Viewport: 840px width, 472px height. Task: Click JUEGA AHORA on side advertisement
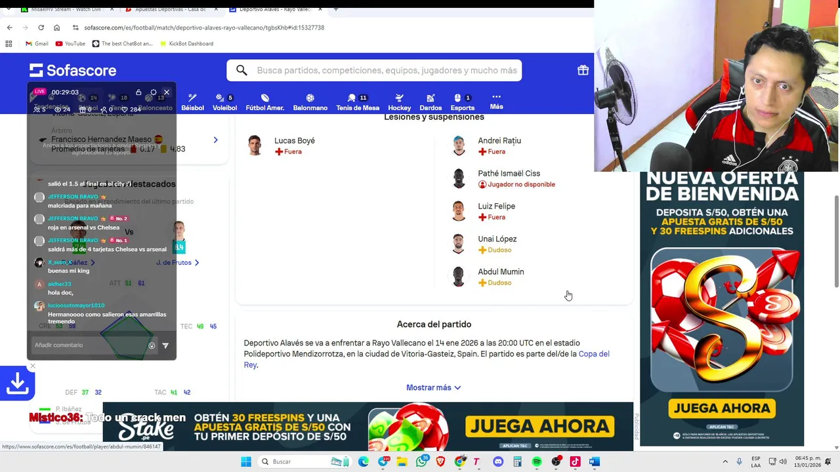pyautogui.click(x=722, y=408)
